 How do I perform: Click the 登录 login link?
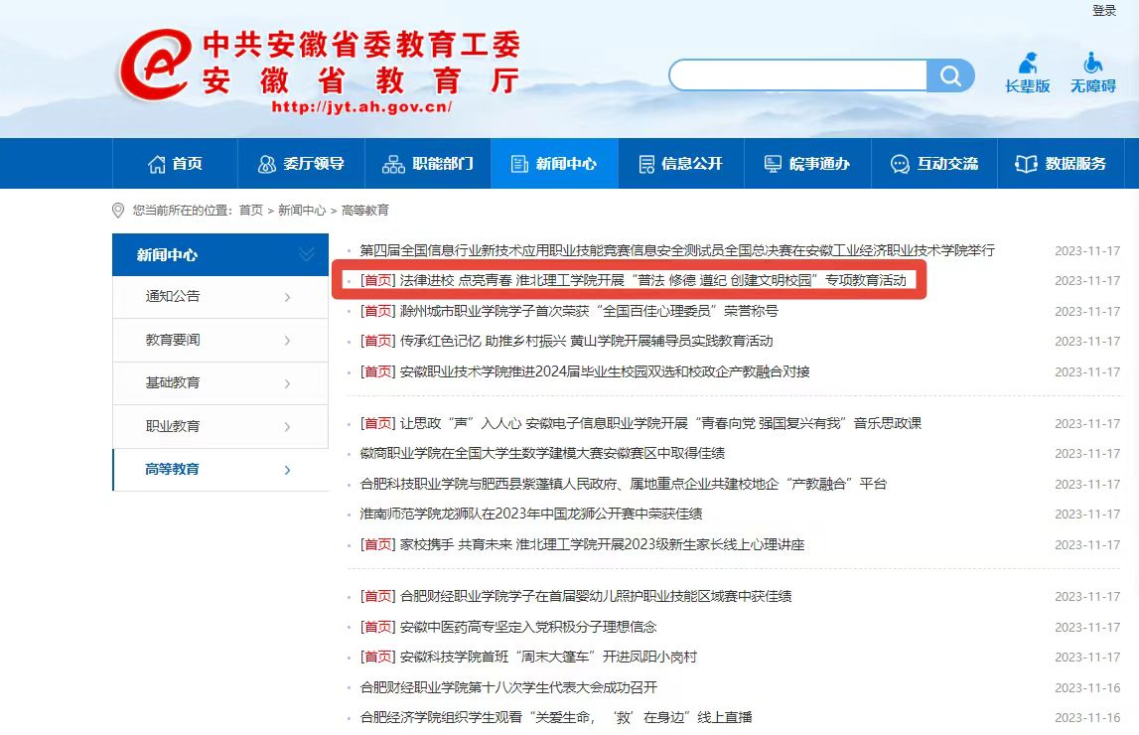point(1104,11)
